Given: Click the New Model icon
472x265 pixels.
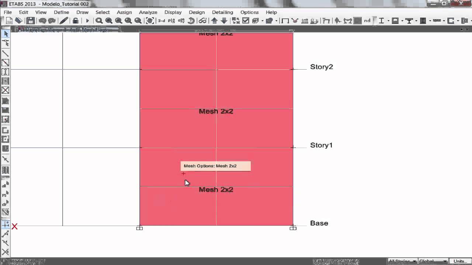Looking at the screenshot, I should point(9,21).
